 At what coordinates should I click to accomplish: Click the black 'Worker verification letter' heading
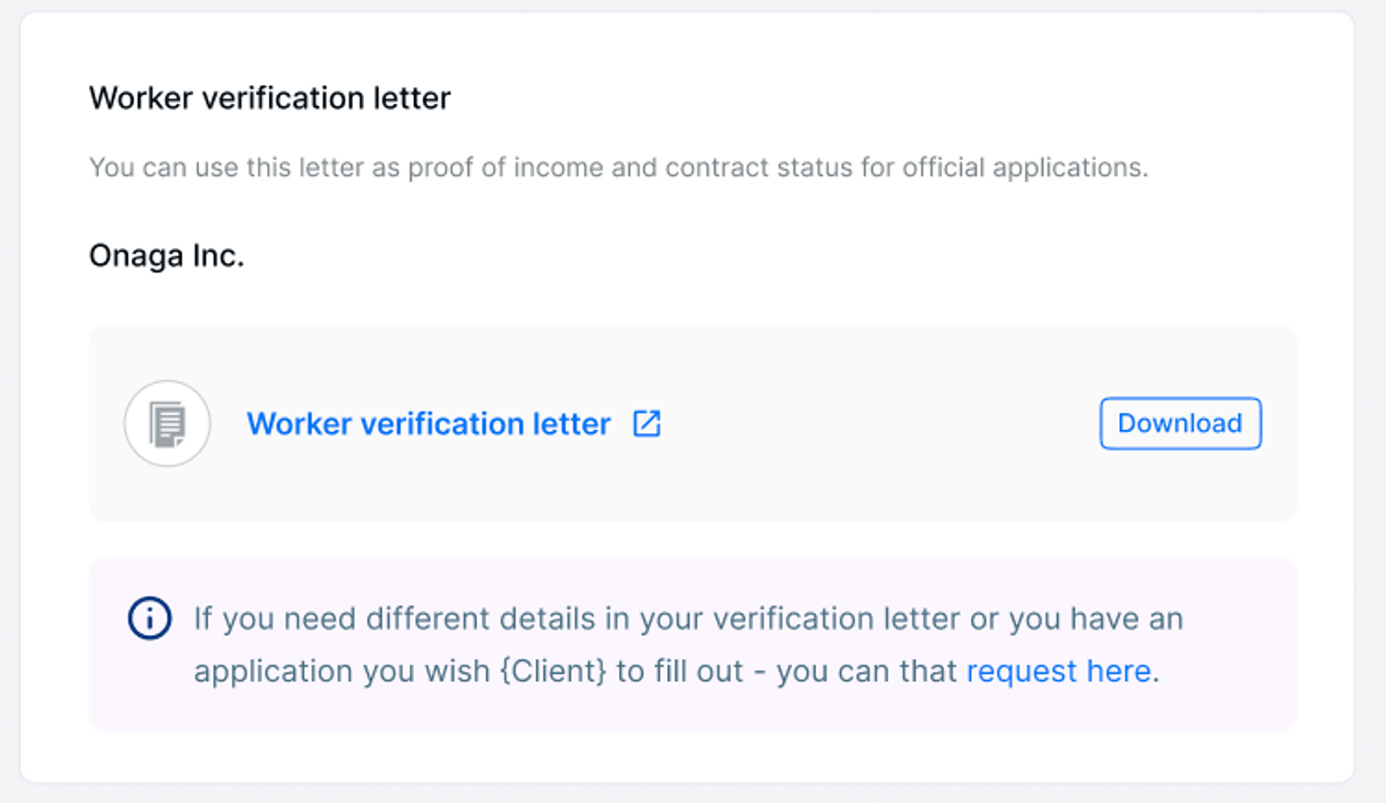[x=270, y=98]
